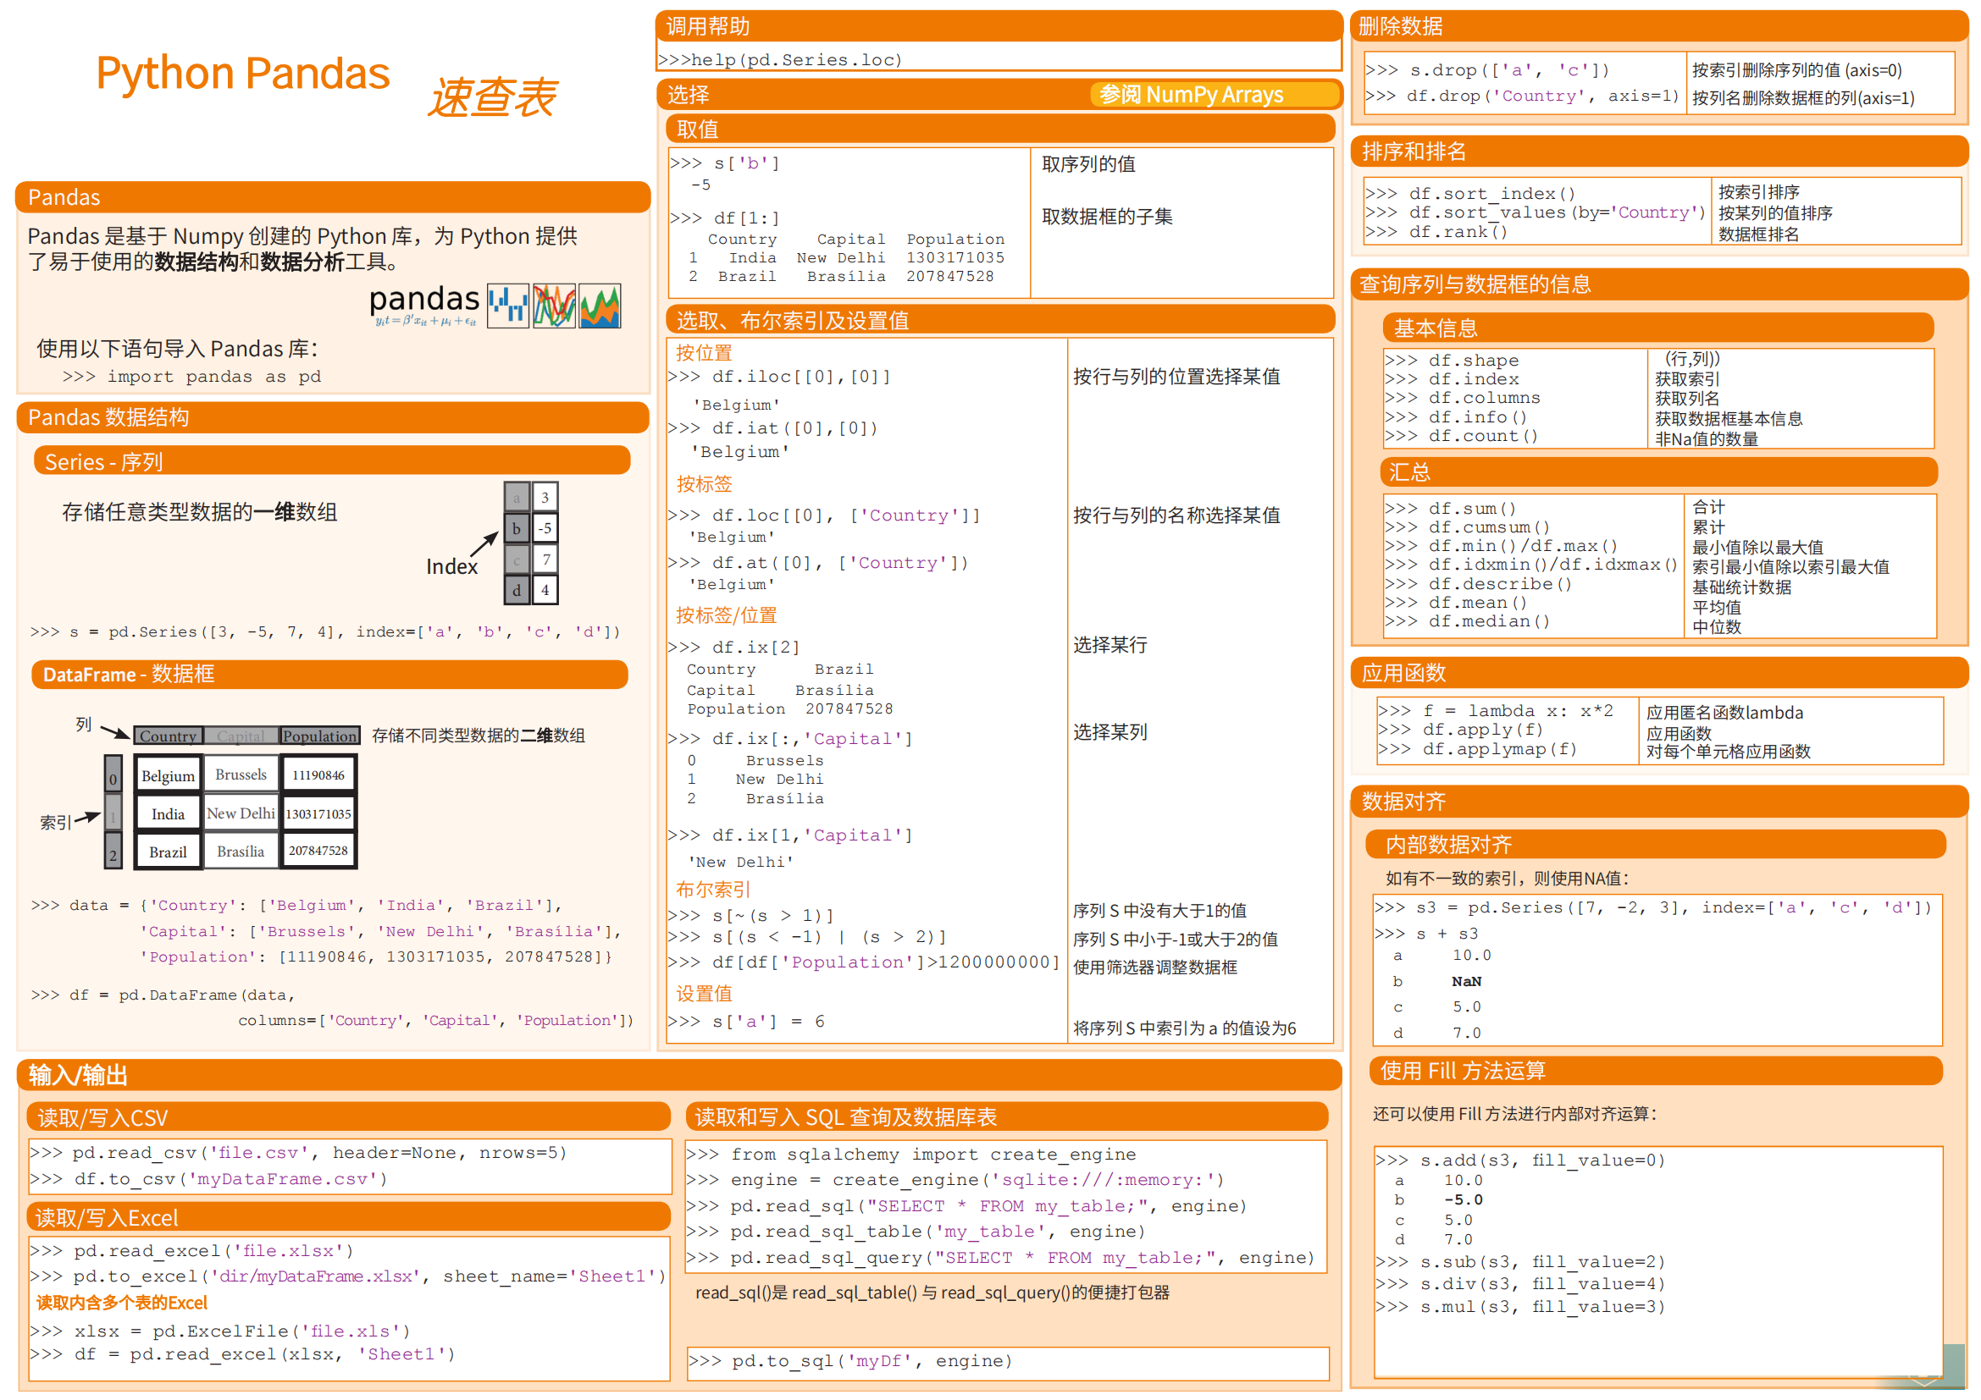Click the green area chart icon
1981x1400 pixels.
(x=600, y=306)
